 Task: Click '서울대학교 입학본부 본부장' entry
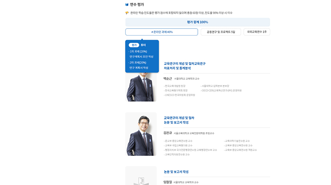pos(215,86)
